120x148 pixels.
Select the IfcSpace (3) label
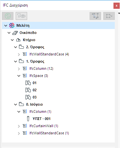pyautogui.click(x=39, y=76)
